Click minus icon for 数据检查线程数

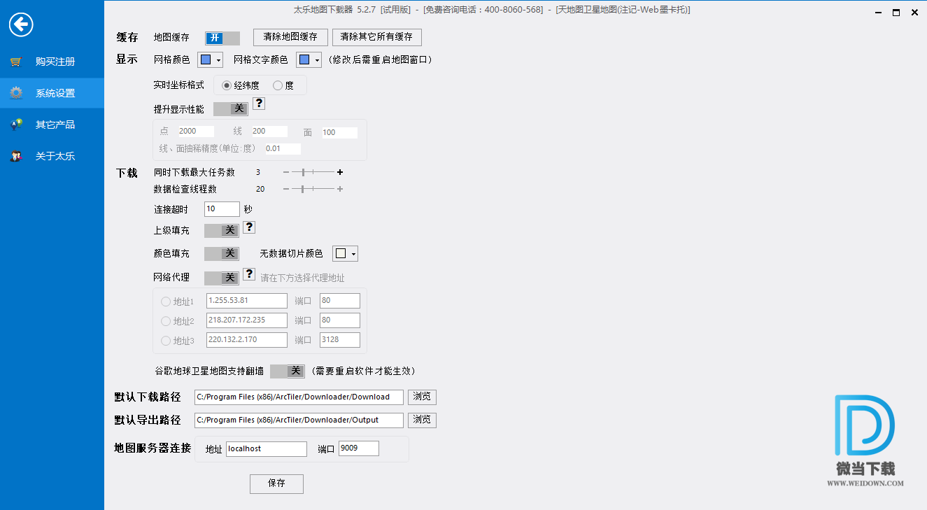click(x=285, y=189)
